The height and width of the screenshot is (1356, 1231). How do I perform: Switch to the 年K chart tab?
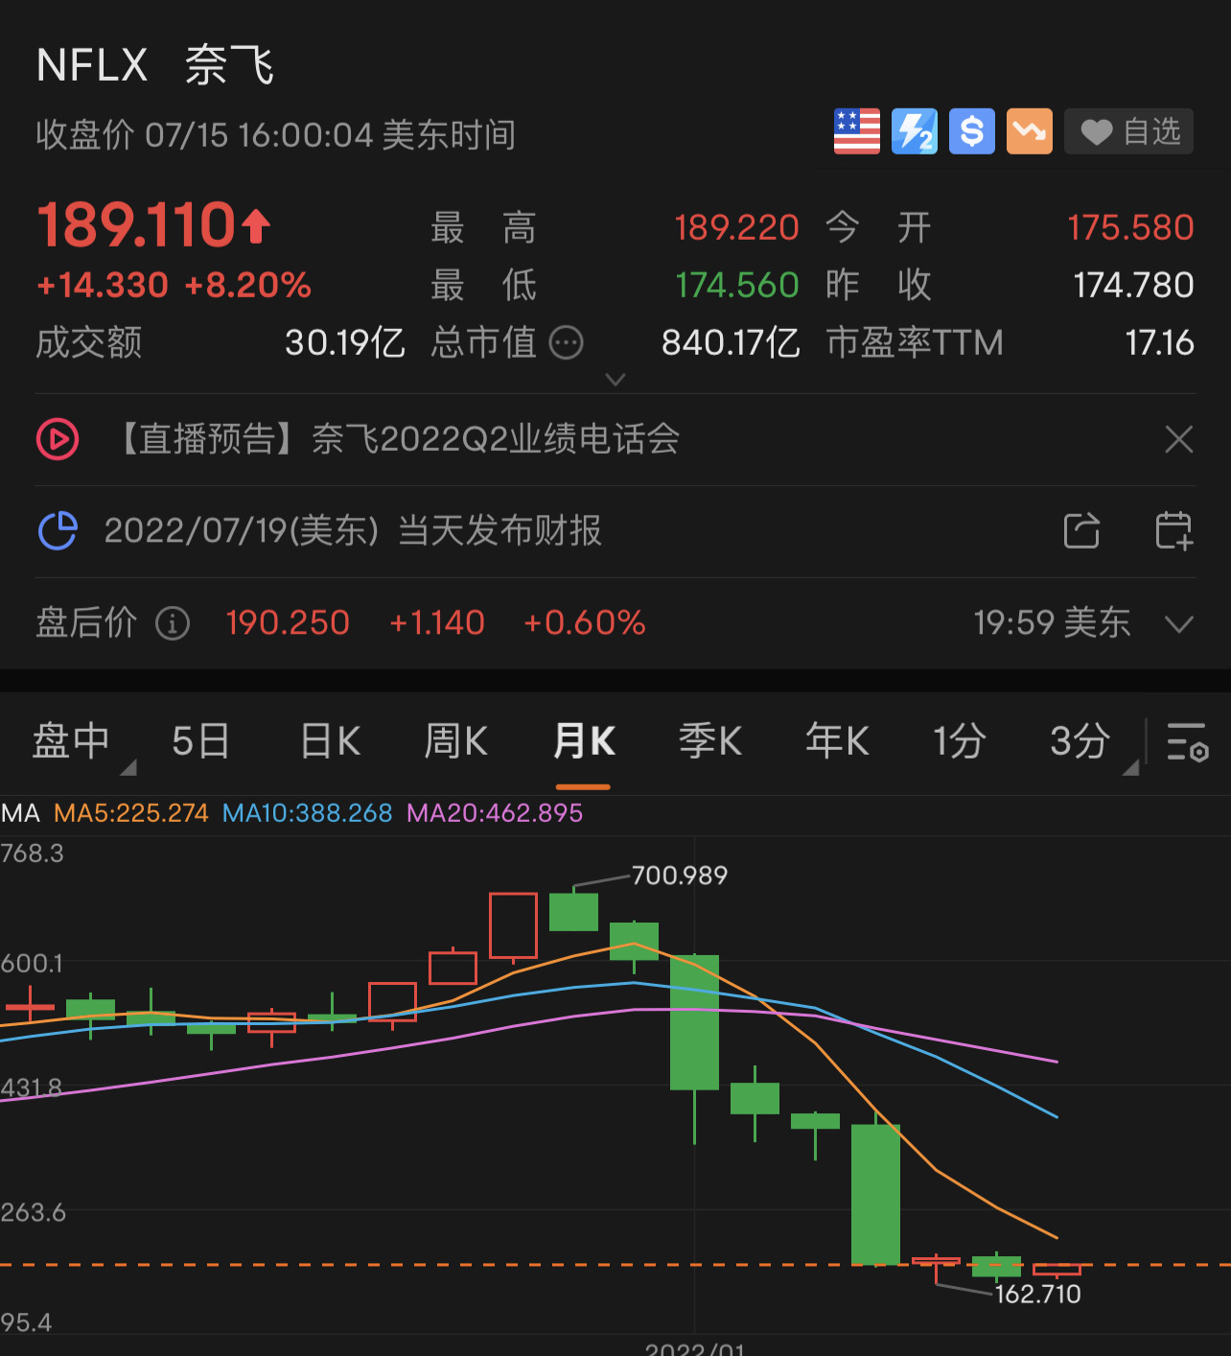point(837,741)
